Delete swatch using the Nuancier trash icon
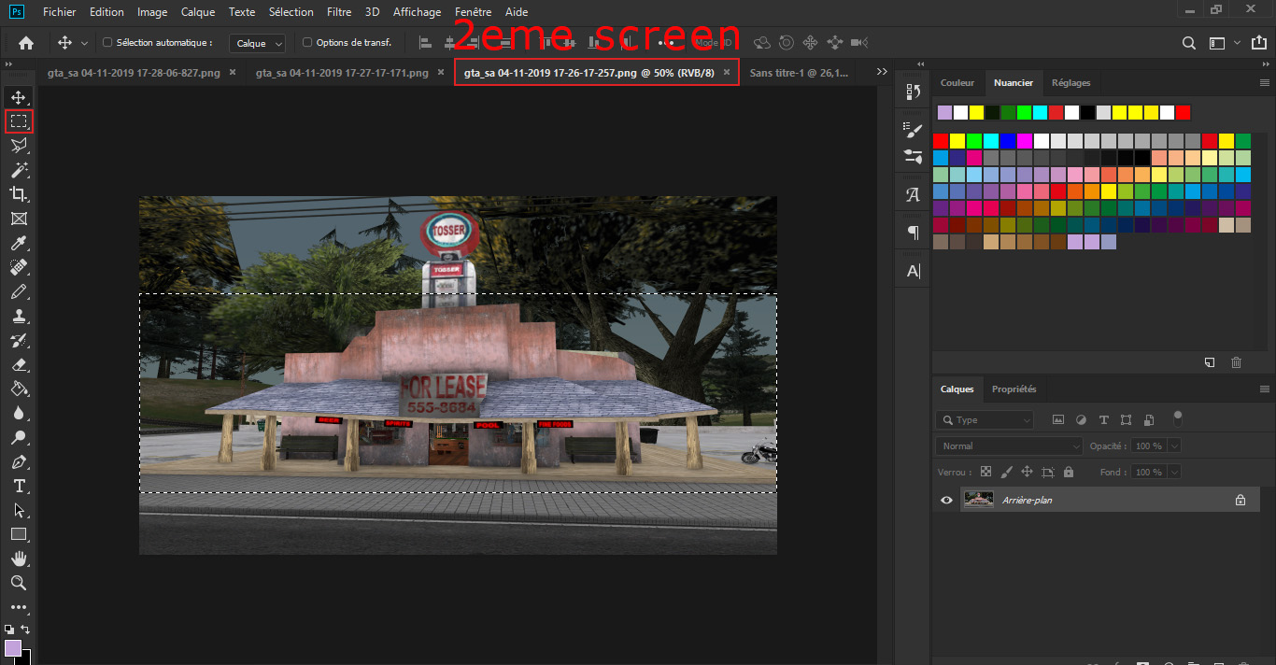 pyautogui.click(x=1236, y=362)
